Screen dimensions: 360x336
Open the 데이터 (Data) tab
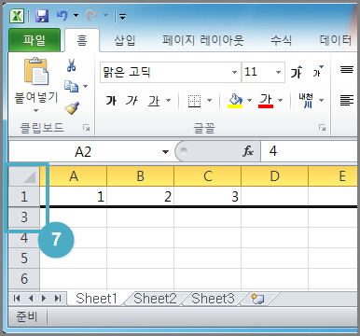point(336,40)
